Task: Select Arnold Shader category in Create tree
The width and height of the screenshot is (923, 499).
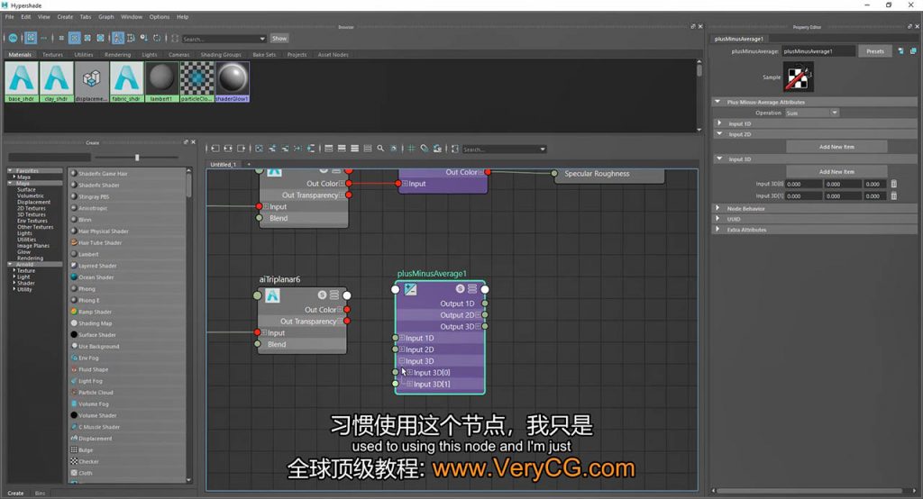Action: pos(26,283)
